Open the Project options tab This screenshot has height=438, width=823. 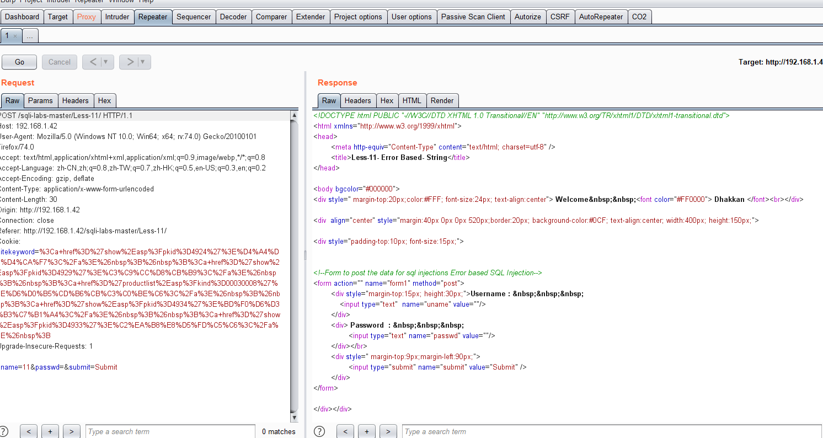tap(358, 17)
